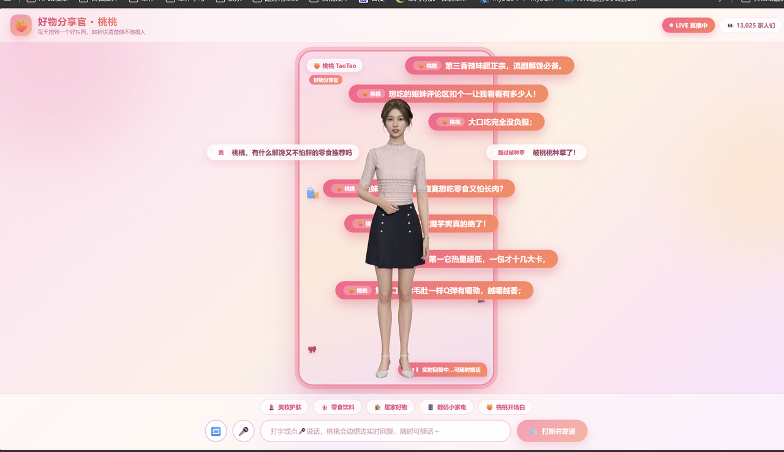Click the LIVE 直播中 status badge
The height and width of the screenshot is (452, 784).
click(688, 26)
